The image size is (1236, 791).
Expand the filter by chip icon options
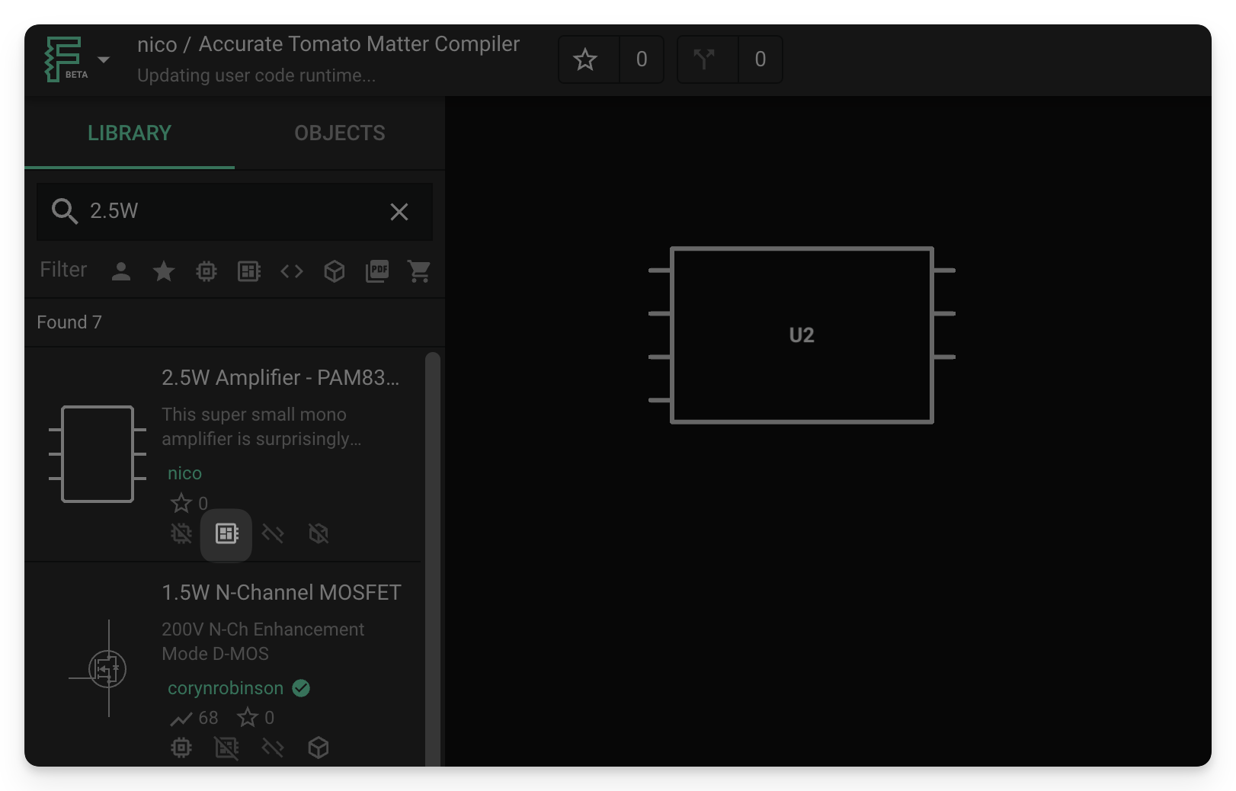coord(207,271)
